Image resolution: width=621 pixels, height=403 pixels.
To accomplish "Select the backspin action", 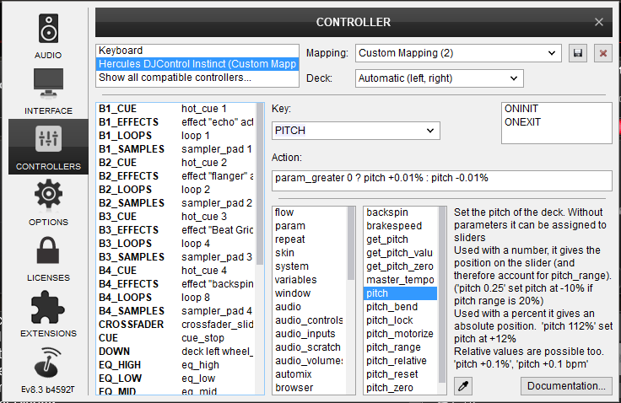I will pyautogui.click(x=401, y=212).
